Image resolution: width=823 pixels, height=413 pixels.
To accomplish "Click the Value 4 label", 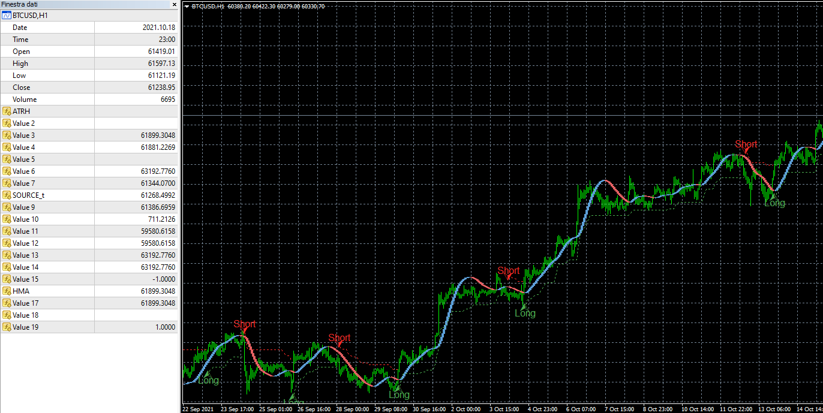I will [x=23, y=147].
